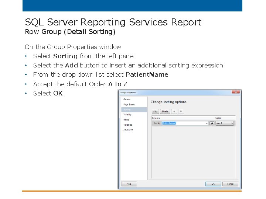The image size is (266, 199).
Task: Click the bold word PatientName in bullet
Action: pos(147,74)
